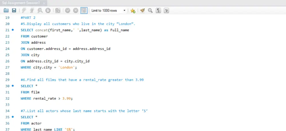Viewport: 286px width, 131px height.
Task: Click the #PART 2 comment line
Action: point(28,18)
